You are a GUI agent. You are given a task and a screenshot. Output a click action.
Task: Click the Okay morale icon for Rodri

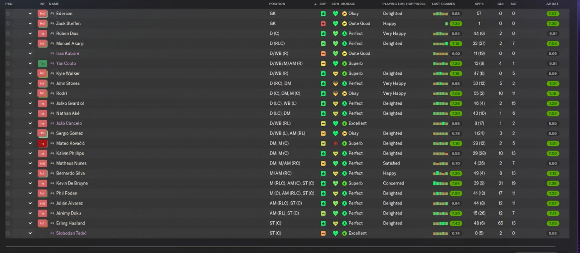(x=344, y=93)
